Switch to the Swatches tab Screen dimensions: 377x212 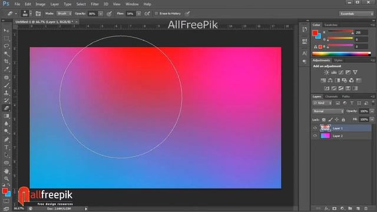(x=331, y=25)
